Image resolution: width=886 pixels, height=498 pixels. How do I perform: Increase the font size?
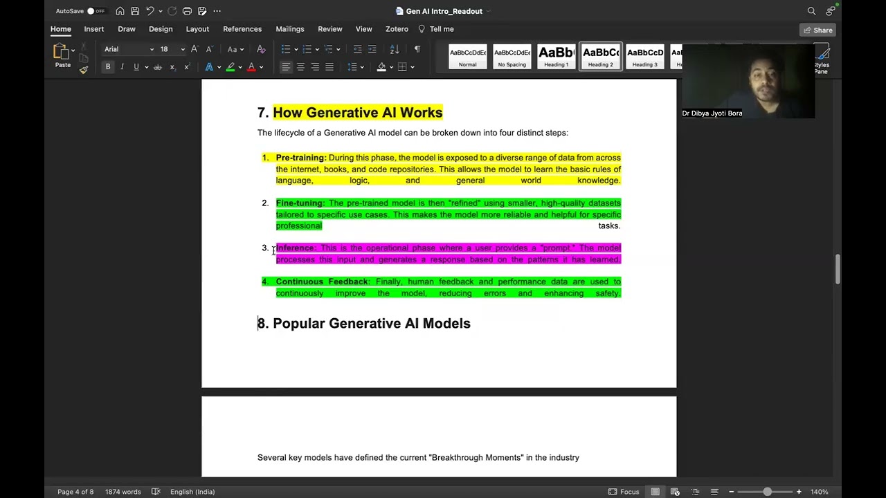point(195,49)
